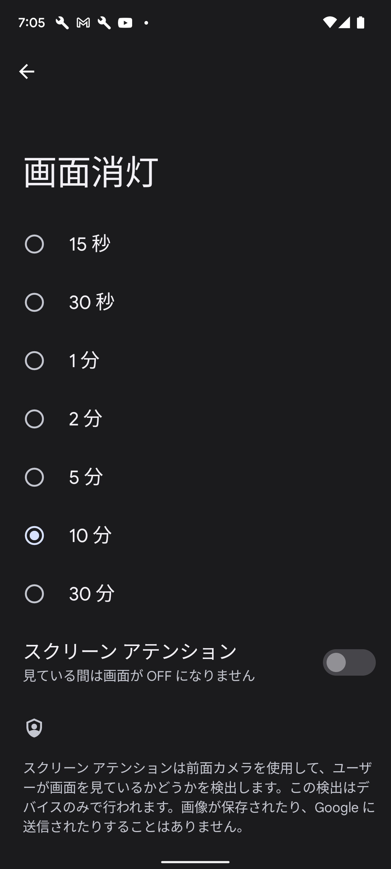This screenshot has height=869, width=391.
Task: Tap the YouTube notification icon
Action: point(125,23)
